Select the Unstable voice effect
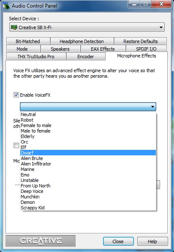 pyautogui.click(x=88, y=180)
